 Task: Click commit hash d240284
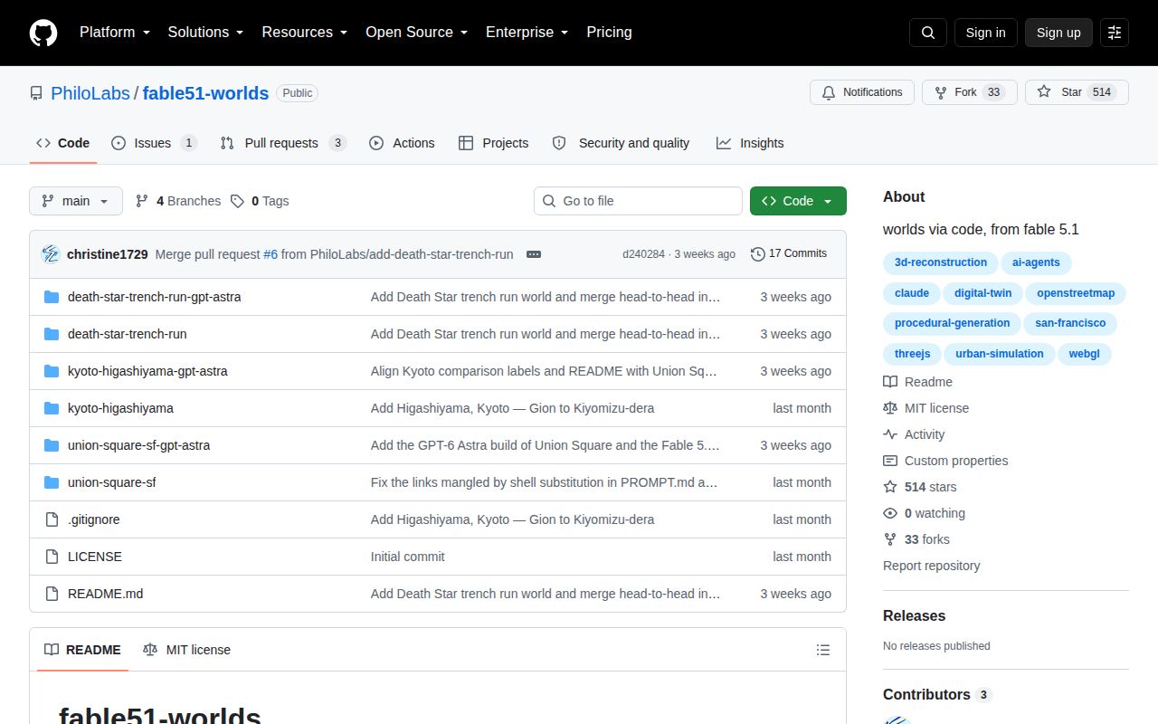[x=643, y=254]
